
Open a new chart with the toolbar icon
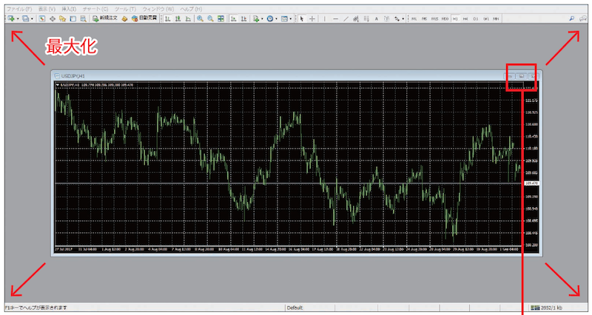(10, 18)
